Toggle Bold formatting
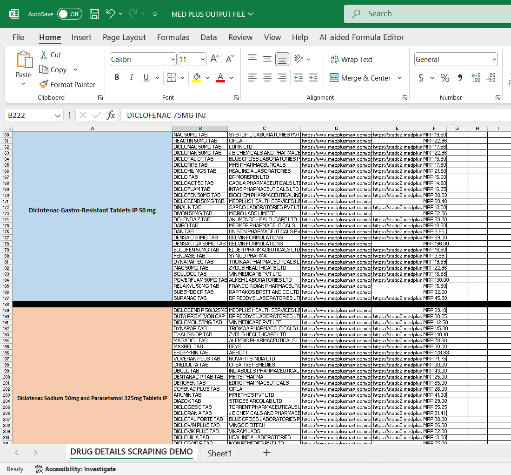 coord(117,78)
